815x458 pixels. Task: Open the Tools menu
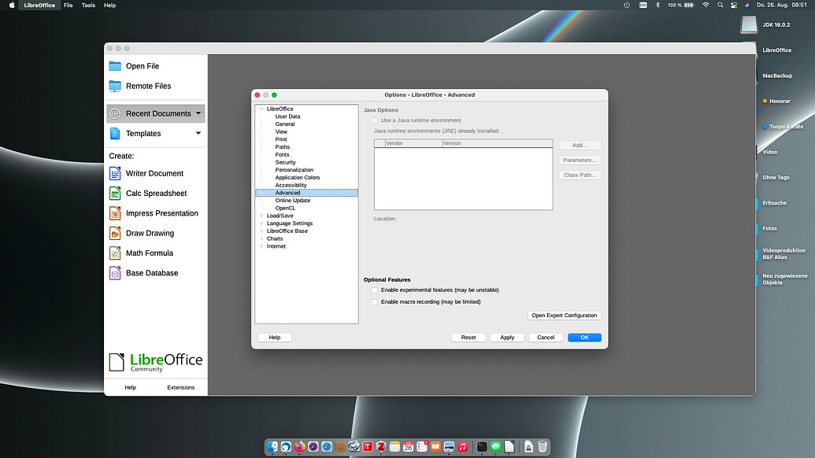pos(88,6)
